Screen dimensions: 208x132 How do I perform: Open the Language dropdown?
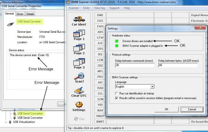[152, 87]
